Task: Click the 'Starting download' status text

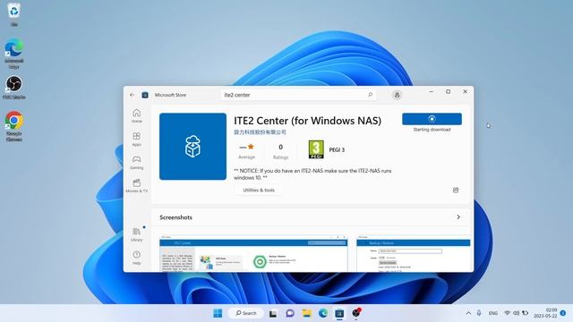Action: tap(432, 130)
